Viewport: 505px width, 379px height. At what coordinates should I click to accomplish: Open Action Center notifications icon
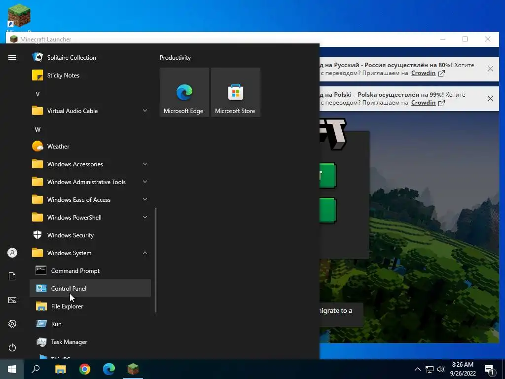click(490, 369)
